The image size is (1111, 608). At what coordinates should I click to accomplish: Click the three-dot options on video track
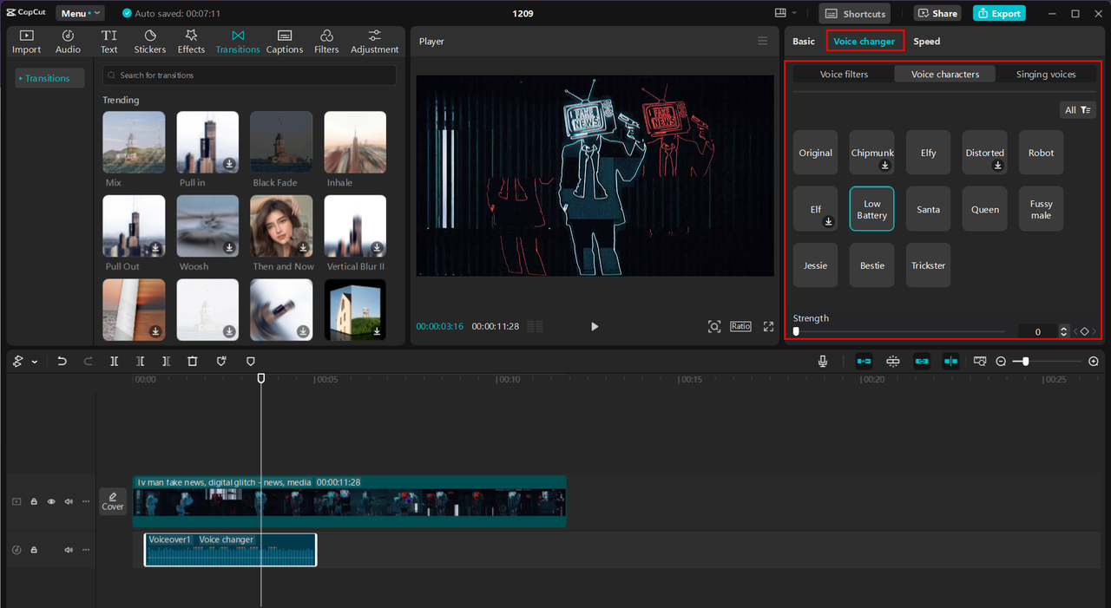click(x=85, y=501)
